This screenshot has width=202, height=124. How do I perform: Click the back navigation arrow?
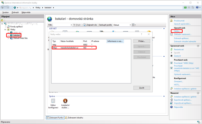(x=3, y=8)
